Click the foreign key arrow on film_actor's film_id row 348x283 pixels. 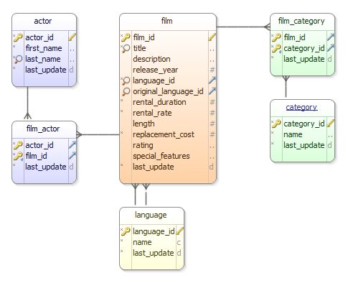tap(72, 156)
